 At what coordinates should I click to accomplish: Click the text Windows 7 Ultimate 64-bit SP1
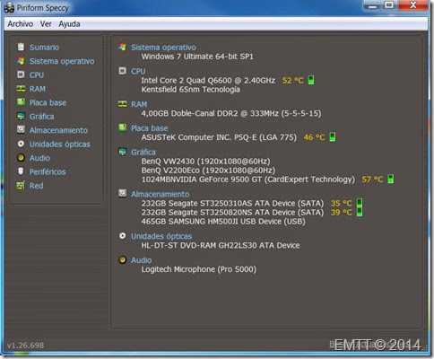197,57
